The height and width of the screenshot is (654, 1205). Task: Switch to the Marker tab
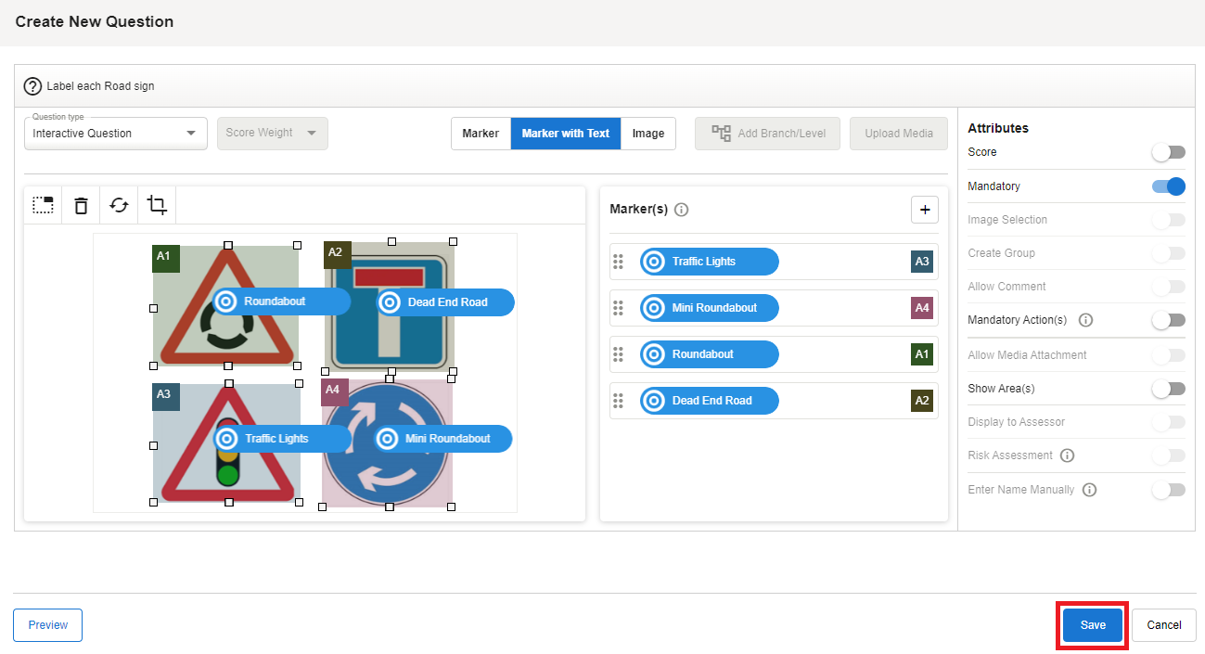(x=481, y=134)
